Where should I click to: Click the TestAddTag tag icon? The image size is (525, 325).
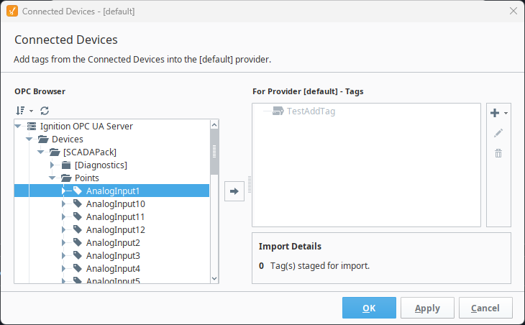click(x=278, y=111)
